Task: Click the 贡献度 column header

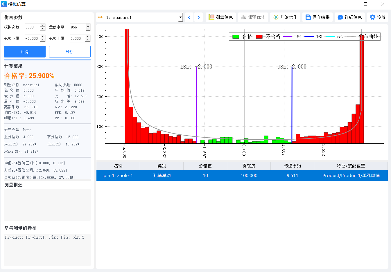Action: [249, 166]
